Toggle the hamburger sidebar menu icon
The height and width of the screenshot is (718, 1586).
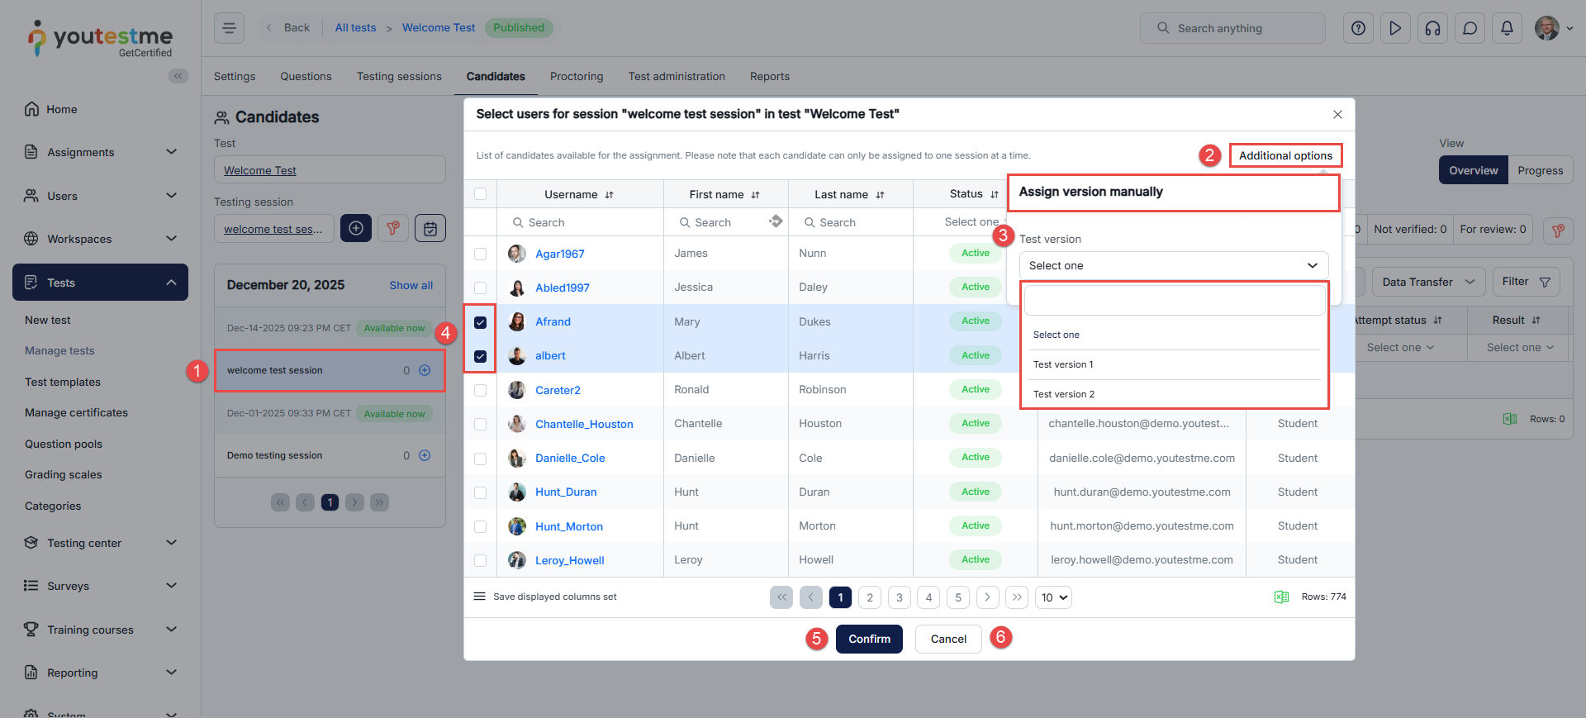[229, 28]
